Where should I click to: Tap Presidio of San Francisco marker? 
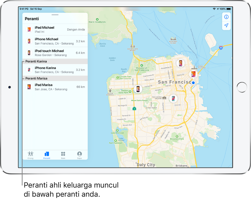pos(142,66)
